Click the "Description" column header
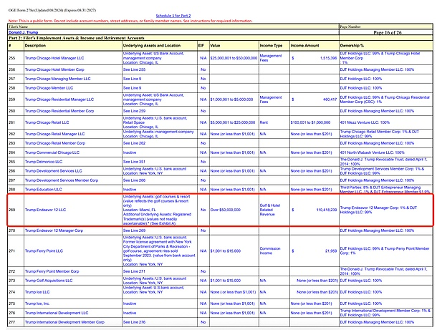Screen dimensions: 437x330 35,45
